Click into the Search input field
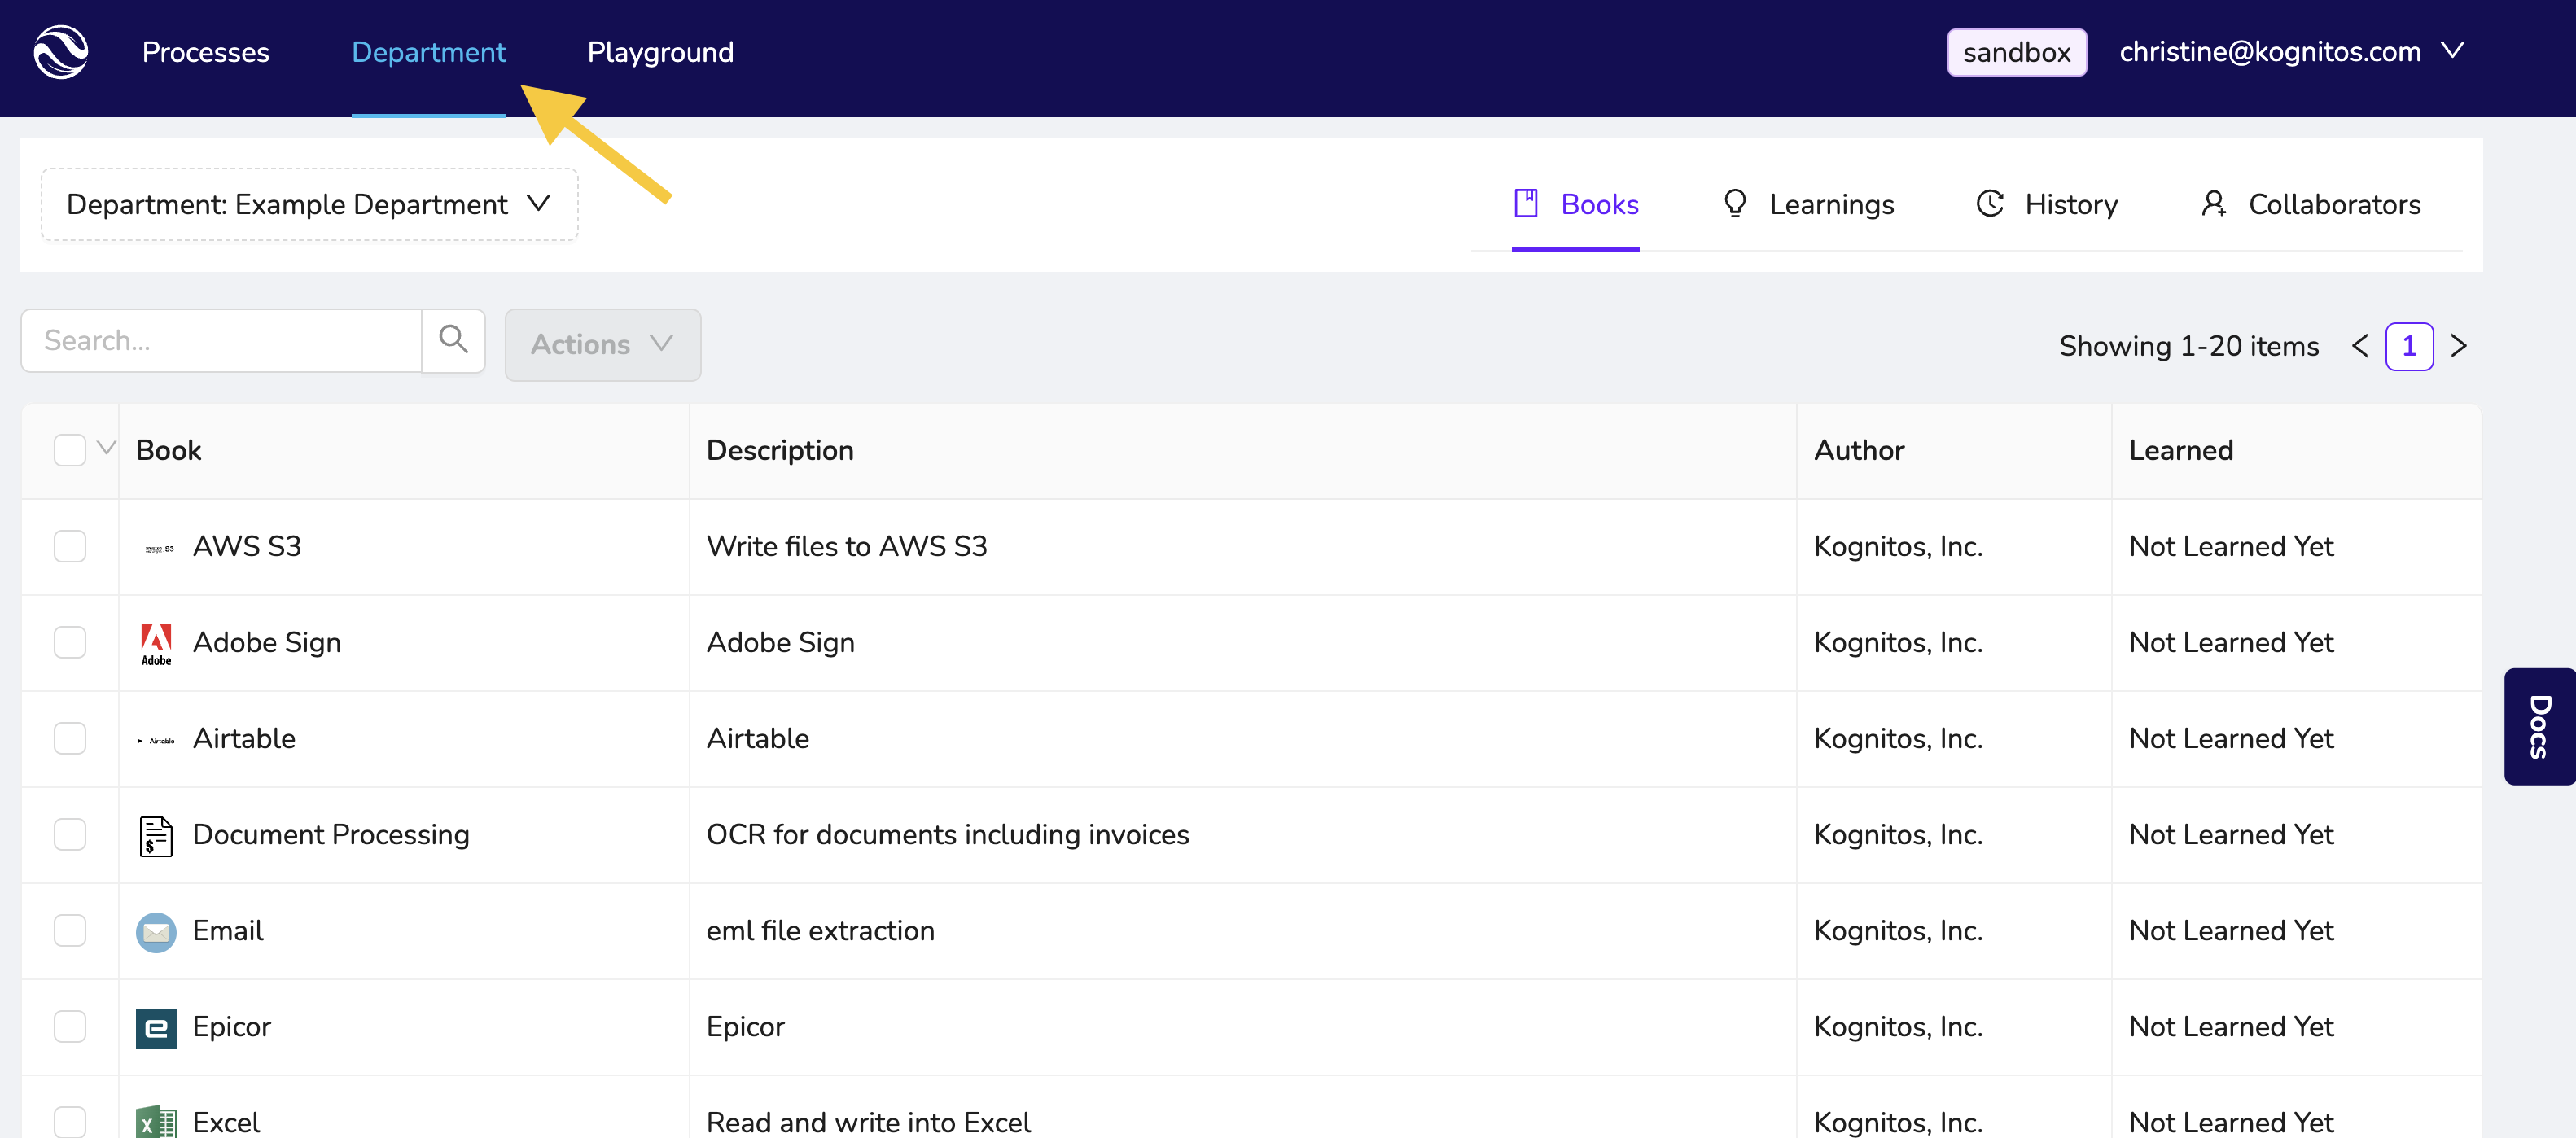Screen dimensions: 2576x1138 (x=222, y=341)
